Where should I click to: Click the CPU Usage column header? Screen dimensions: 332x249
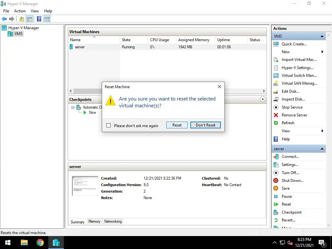[x=162, y=40]
